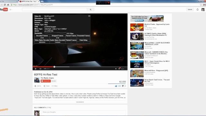The height and width of the screenshot is (116, 206).
Task: Open ULTIMATE Build a Better $2000 Gaming video
Action: click(156, 34)
